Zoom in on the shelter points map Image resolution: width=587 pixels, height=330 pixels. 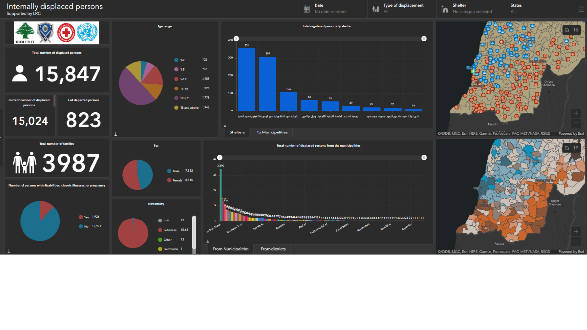pyautogui.click(x=576, y=113)
